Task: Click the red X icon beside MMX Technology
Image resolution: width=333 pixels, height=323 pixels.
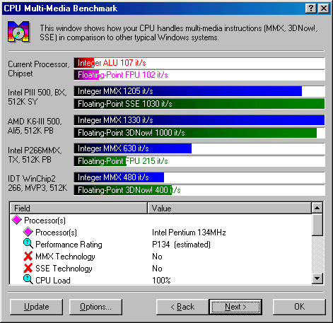Action: click(28, 256)
